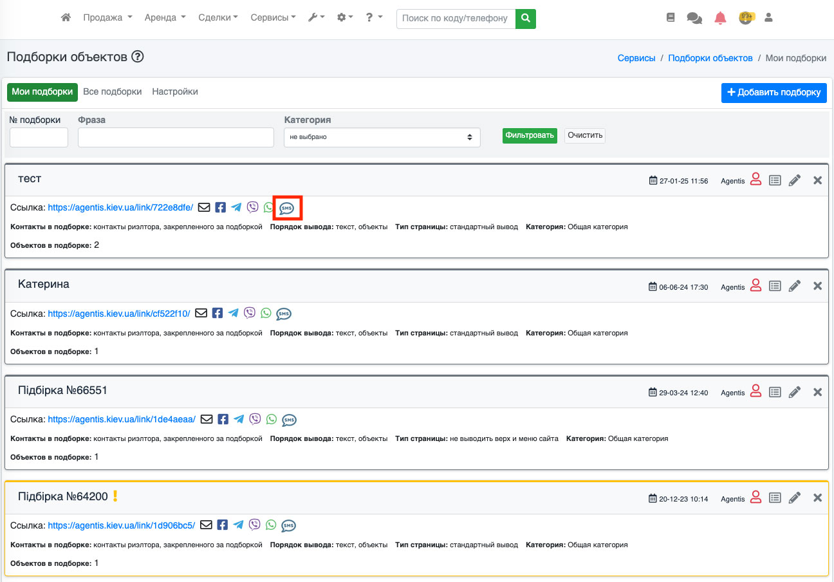This screenshot has width=834, height=582.
Task: Expand the Продажа dropdown menu
Action: pos(107,18)
